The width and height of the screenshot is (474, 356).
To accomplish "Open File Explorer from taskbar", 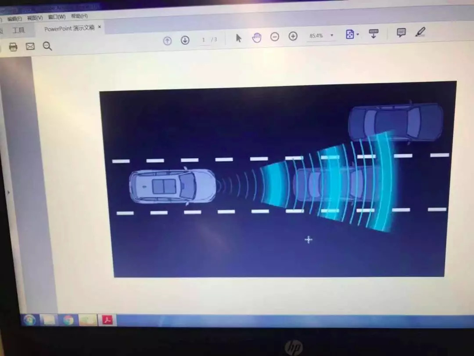I will click(x=49, y=320).
